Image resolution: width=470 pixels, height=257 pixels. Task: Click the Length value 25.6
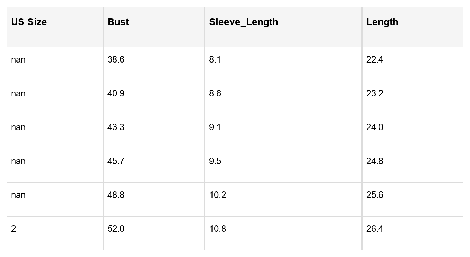point(413,200)
